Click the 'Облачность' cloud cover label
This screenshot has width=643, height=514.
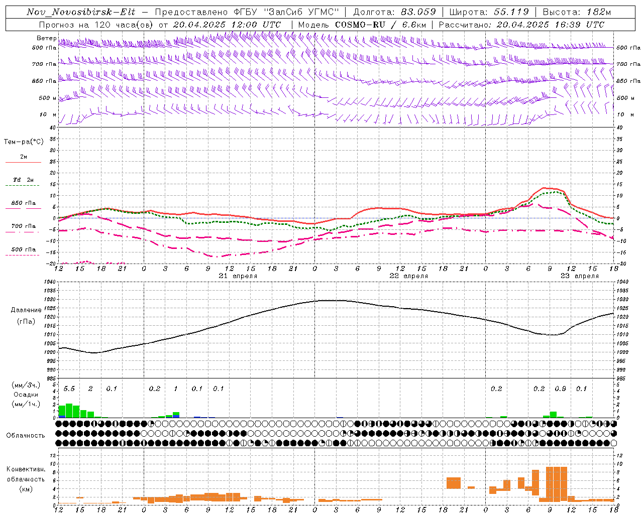[x=25, y=436]
